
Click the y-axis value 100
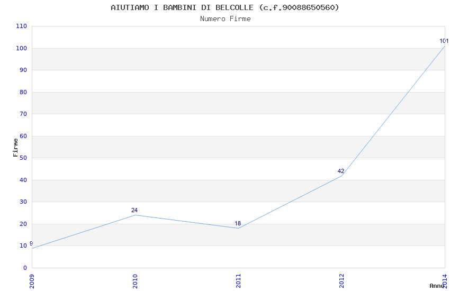[22, 48]
